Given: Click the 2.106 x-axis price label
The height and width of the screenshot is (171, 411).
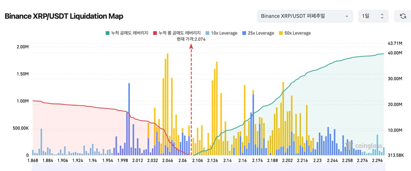Looking at the screenshot, I should [197, 160].
